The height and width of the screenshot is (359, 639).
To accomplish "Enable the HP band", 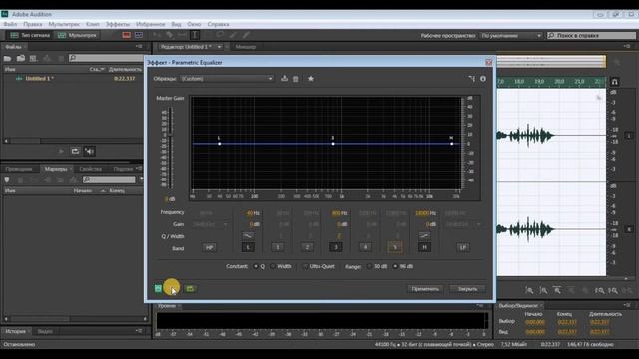I will pyautogui.click(x=209, y=247).
